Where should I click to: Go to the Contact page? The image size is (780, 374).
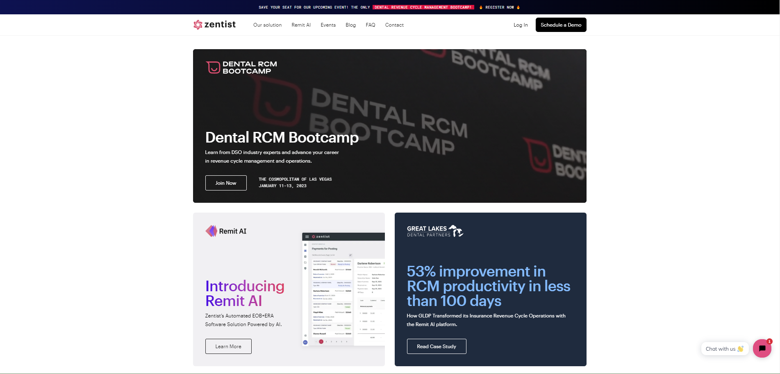coord(394,25)
